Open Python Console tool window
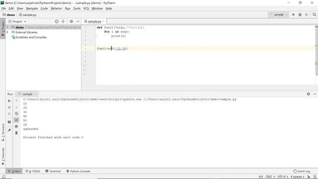318x179 pixels. click(78, 171)
